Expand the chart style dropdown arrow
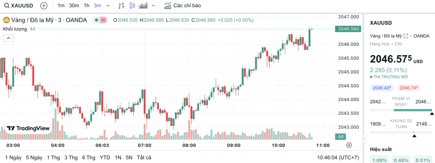The height and width of the screenshot is (163, 435). [153, 6]
